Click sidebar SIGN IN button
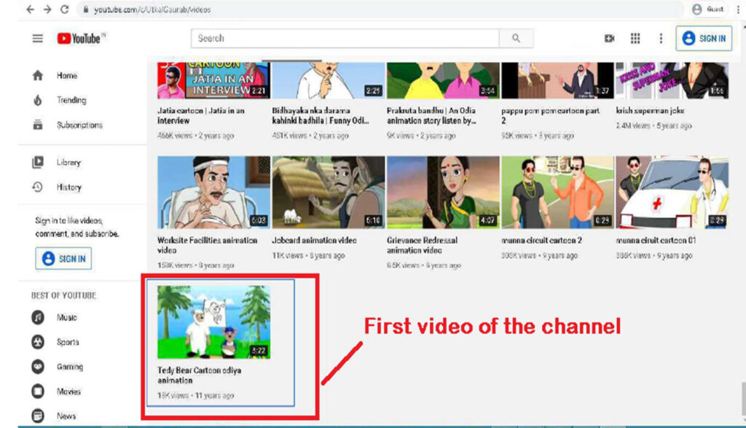746x428 pixels. tap(65, 259)
